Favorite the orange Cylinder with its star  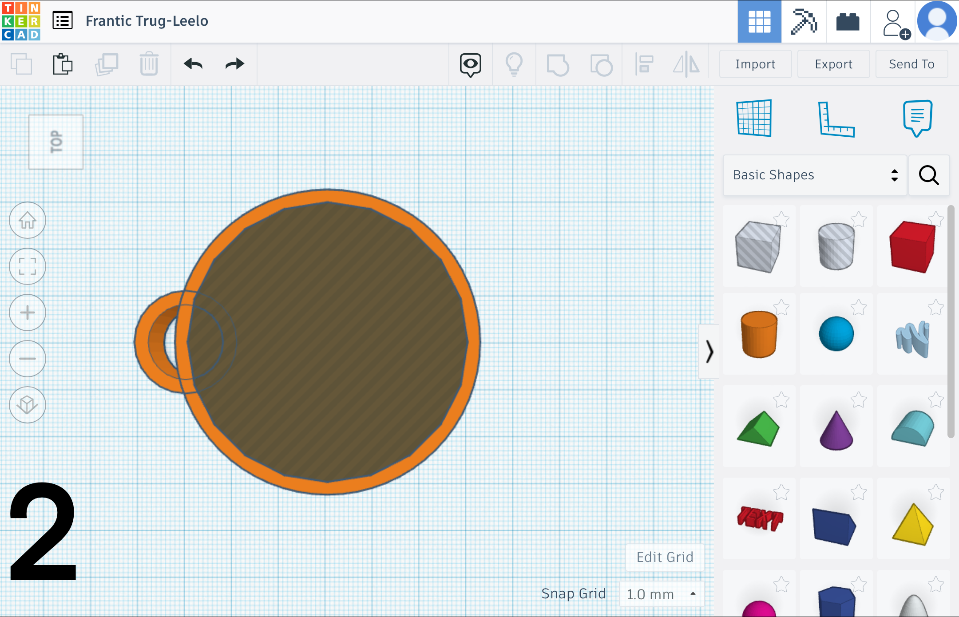[x=781, y=307]
